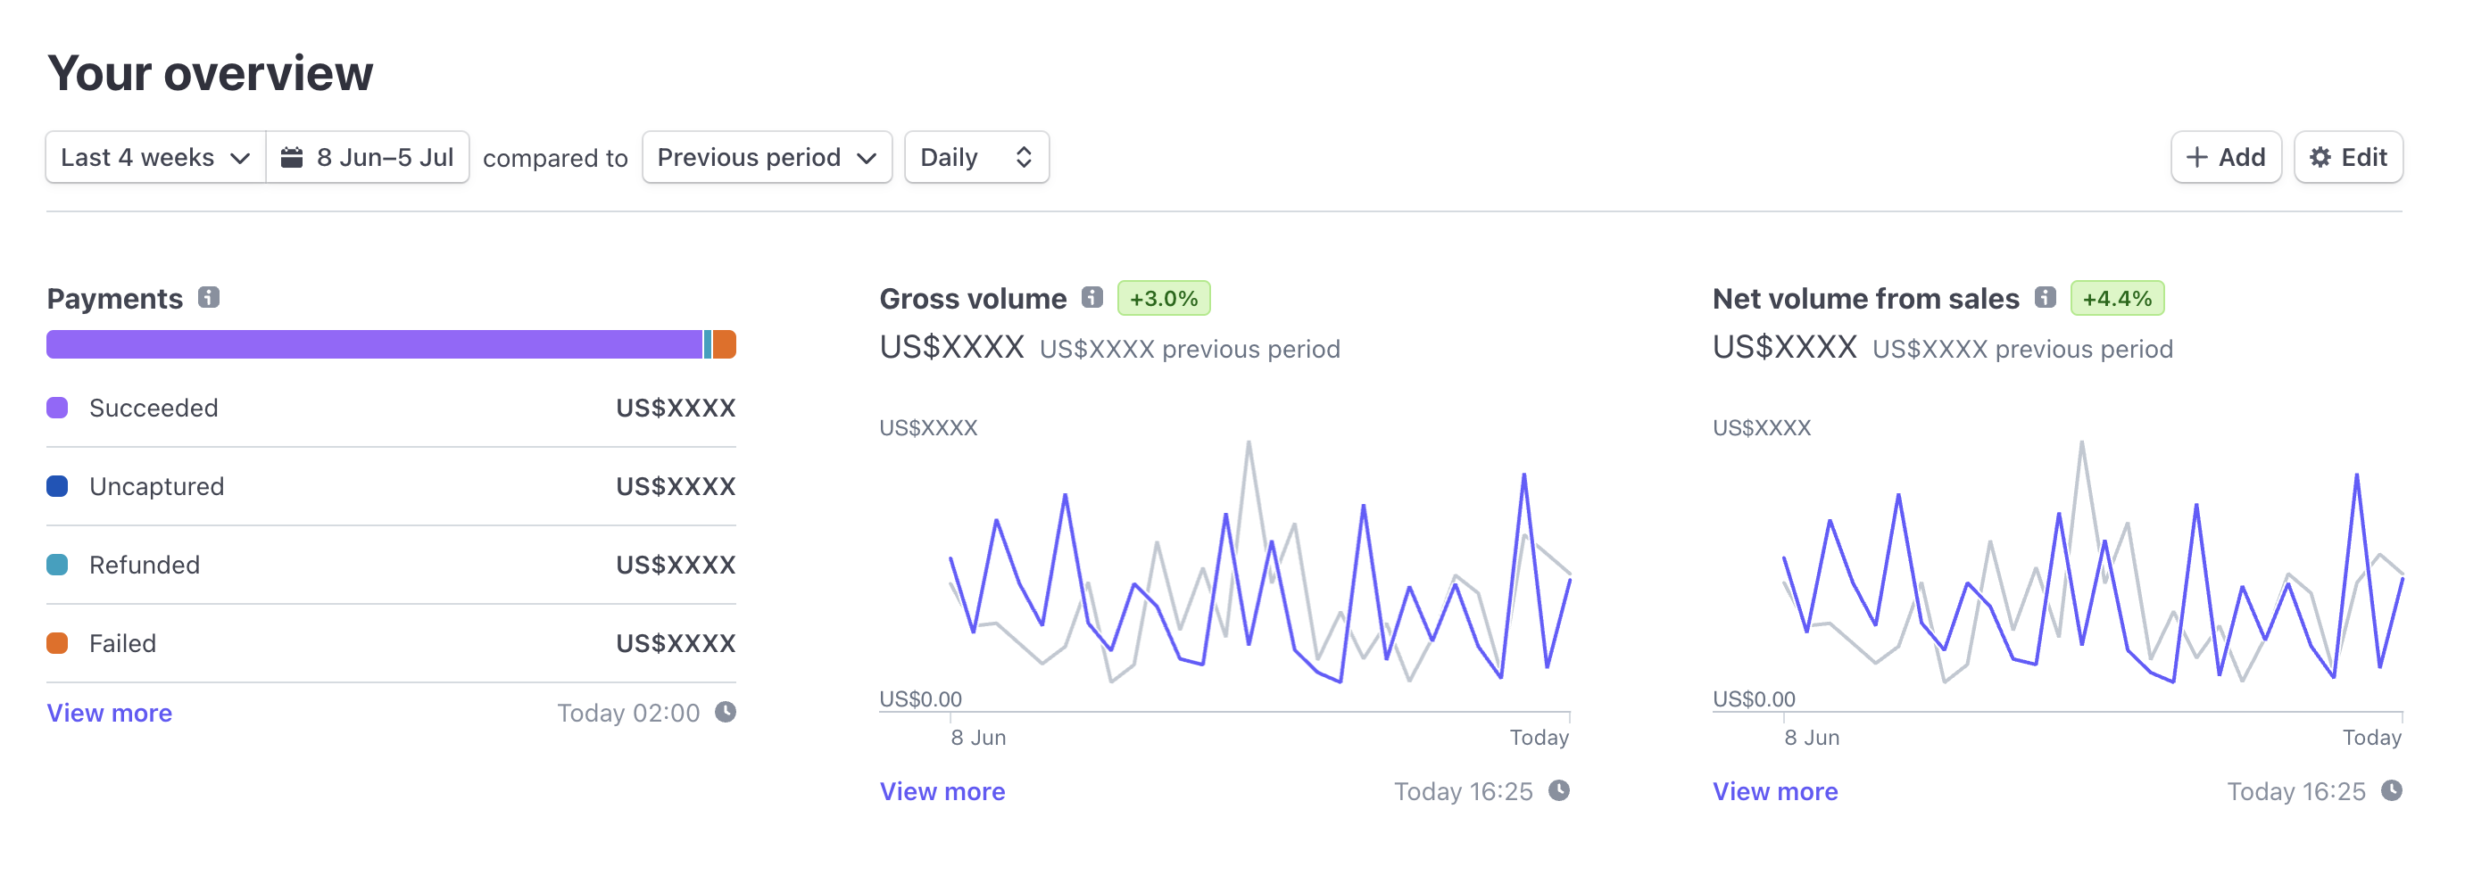Open the Last 4 weeks dropdown

coord(154,157)
